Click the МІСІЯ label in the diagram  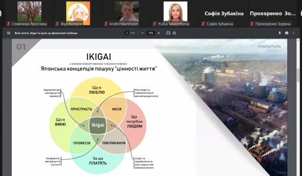117,109
